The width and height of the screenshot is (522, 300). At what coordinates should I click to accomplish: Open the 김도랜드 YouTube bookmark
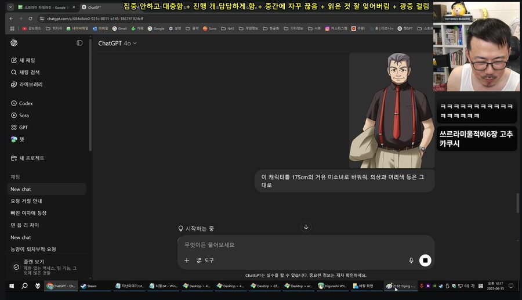(x=31, y=28)
